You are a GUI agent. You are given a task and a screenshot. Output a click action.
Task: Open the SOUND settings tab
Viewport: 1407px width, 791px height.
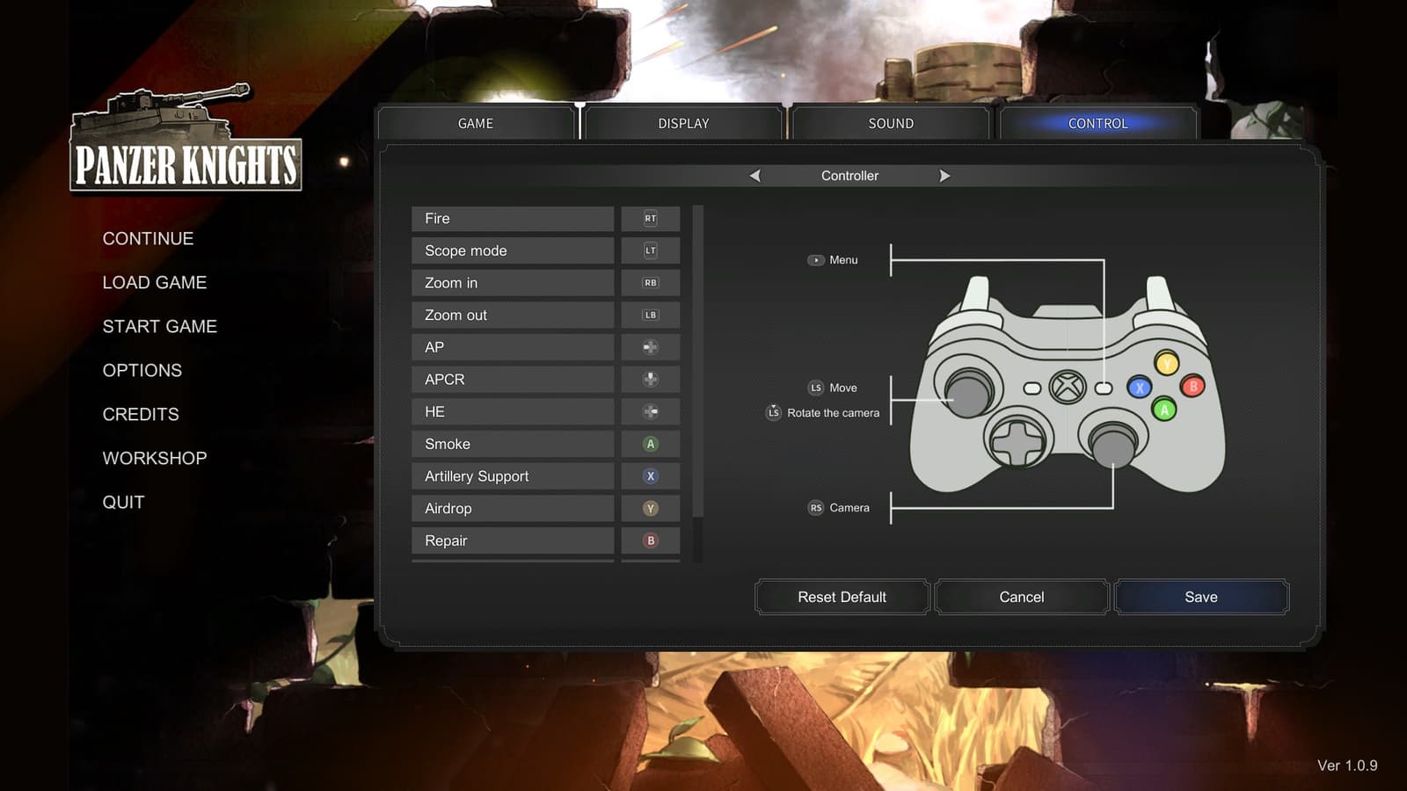click(891, 124)
